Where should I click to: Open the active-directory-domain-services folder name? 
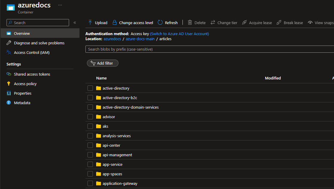click(131, 107)
